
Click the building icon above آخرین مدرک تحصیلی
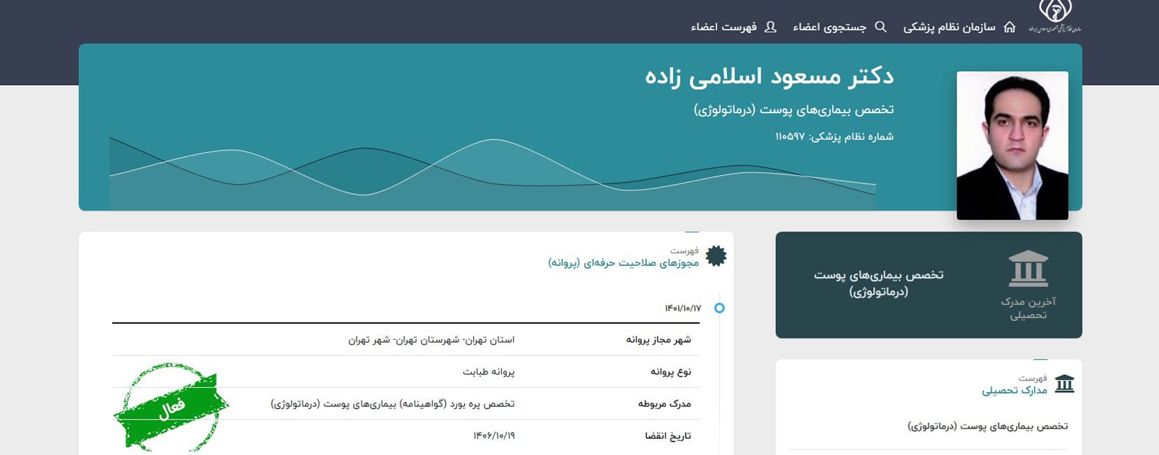pyautogui.click(x=1028, y=269)
